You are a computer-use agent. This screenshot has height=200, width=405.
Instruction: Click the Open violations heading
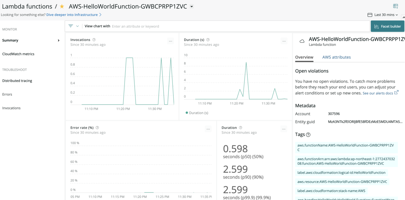click(x=312, y=71)
